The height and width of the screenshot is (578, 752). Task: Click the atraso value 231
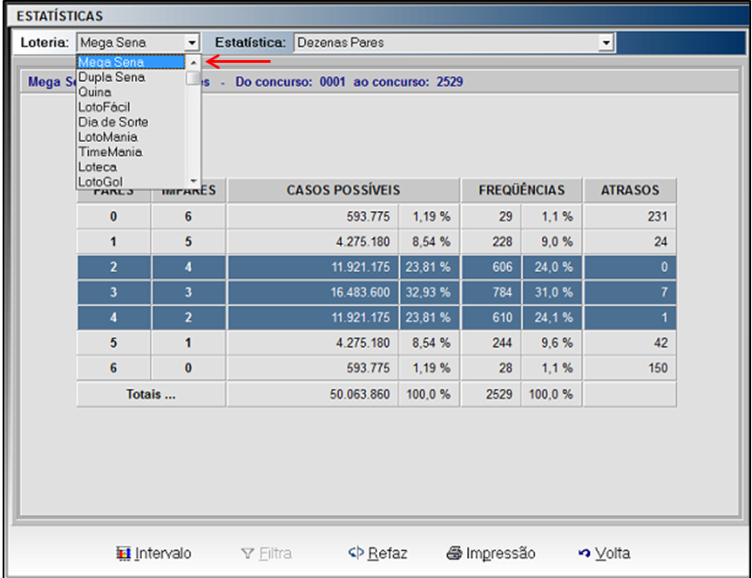coord(630,216)
